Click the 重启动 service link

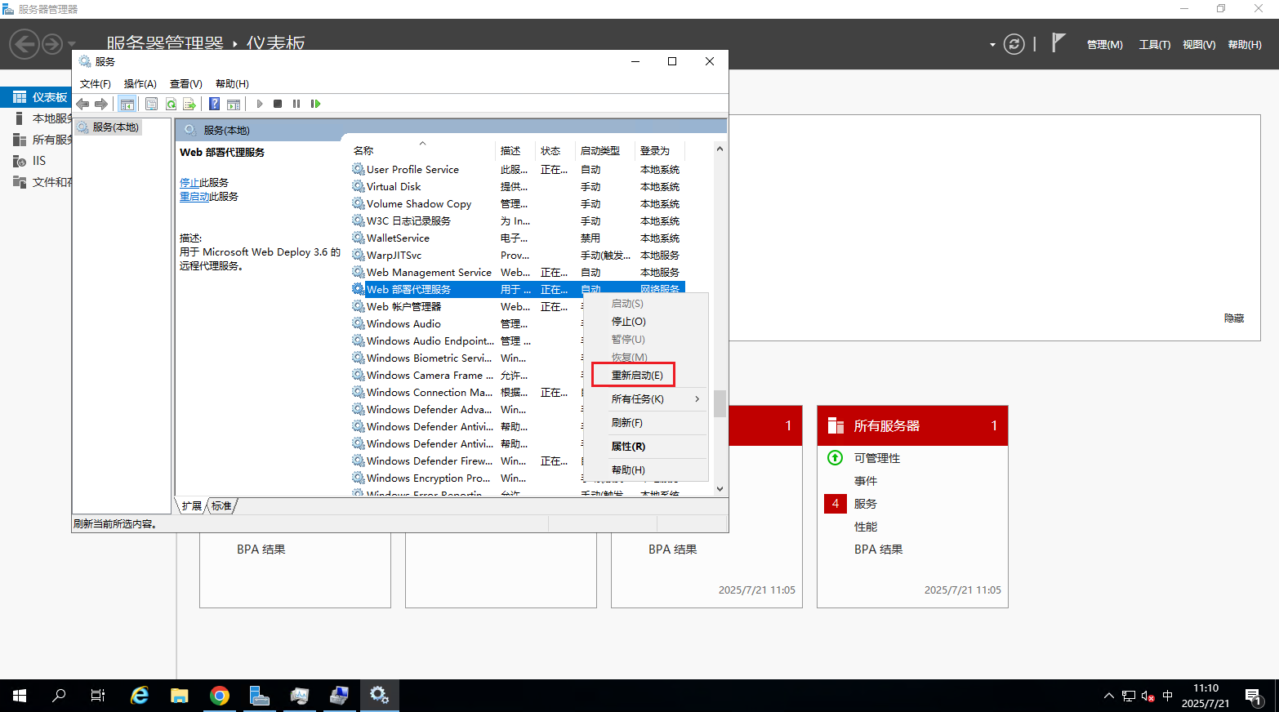(194, 197)
